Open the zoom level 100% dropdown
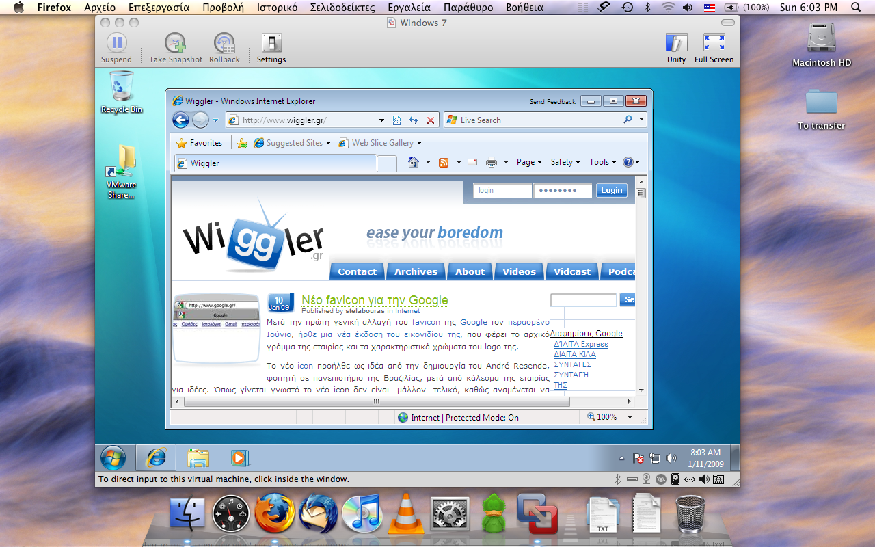875x547 pixels. click(630, 417)
